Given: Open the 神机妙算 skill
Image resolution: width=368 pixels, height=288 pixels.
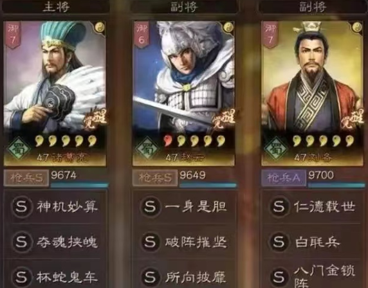Looking at the screenshot, I should [x=55, y=207].
